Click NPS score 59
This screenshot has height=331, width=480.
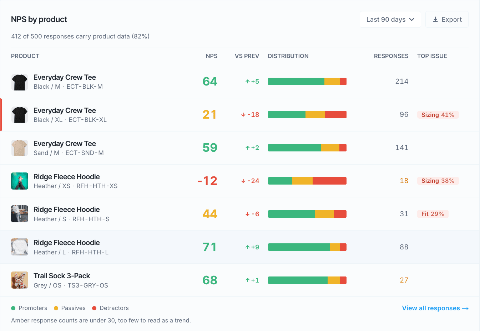(x=210, y=148)
